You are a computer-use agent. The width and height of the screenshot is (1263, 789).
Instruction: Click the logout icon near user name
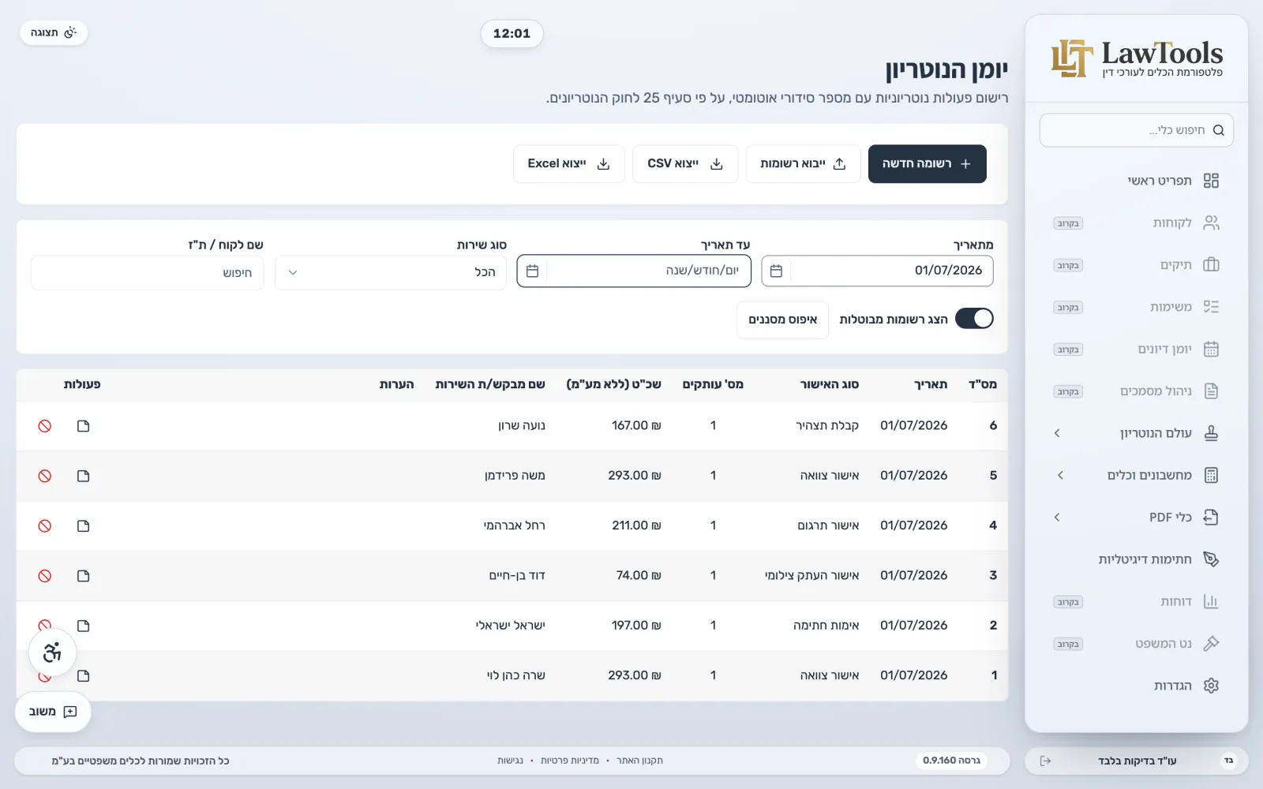pos(1045,761)
